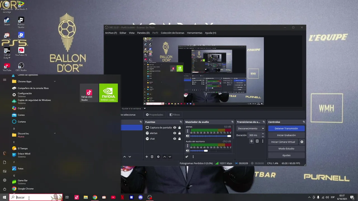
Task: Open the Archivo (F) menu in OBS
Action: click(111, 33)
